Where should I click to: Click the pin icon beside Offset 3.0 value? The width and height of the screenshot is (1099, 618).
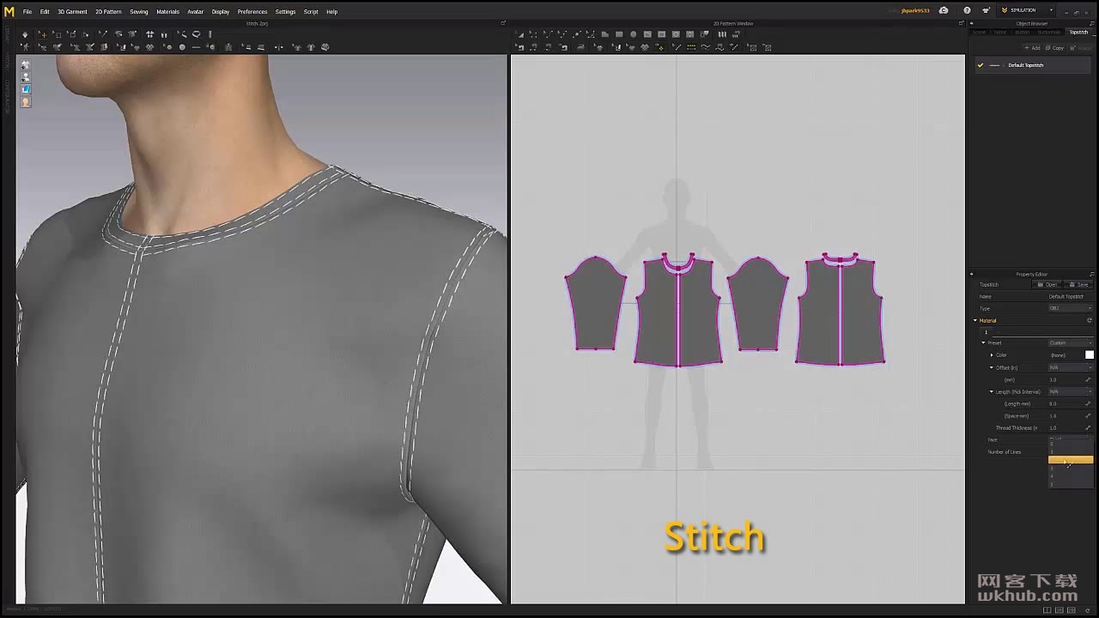pyautogui.click(x=1088, y=379)
